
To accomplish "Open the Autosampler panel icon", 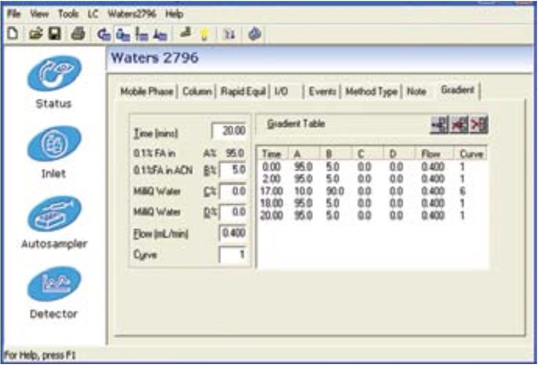I will [x=54, y=214].
